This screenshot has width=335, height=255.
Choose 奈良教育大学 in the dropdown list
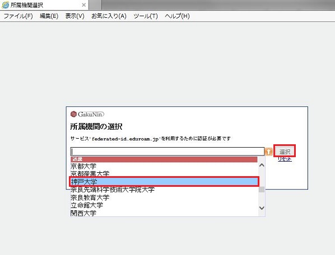tap(164, 197)
